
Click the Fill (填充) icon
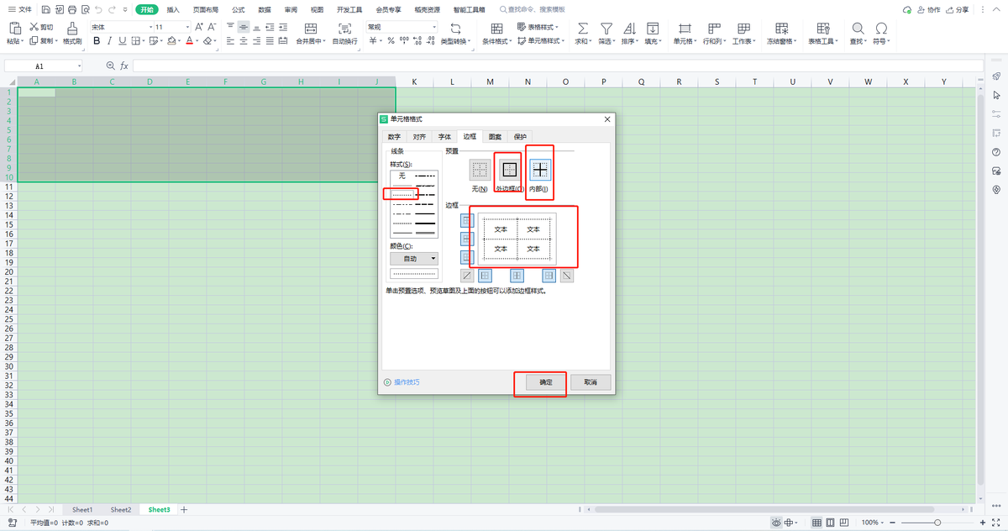click(653, 28)
